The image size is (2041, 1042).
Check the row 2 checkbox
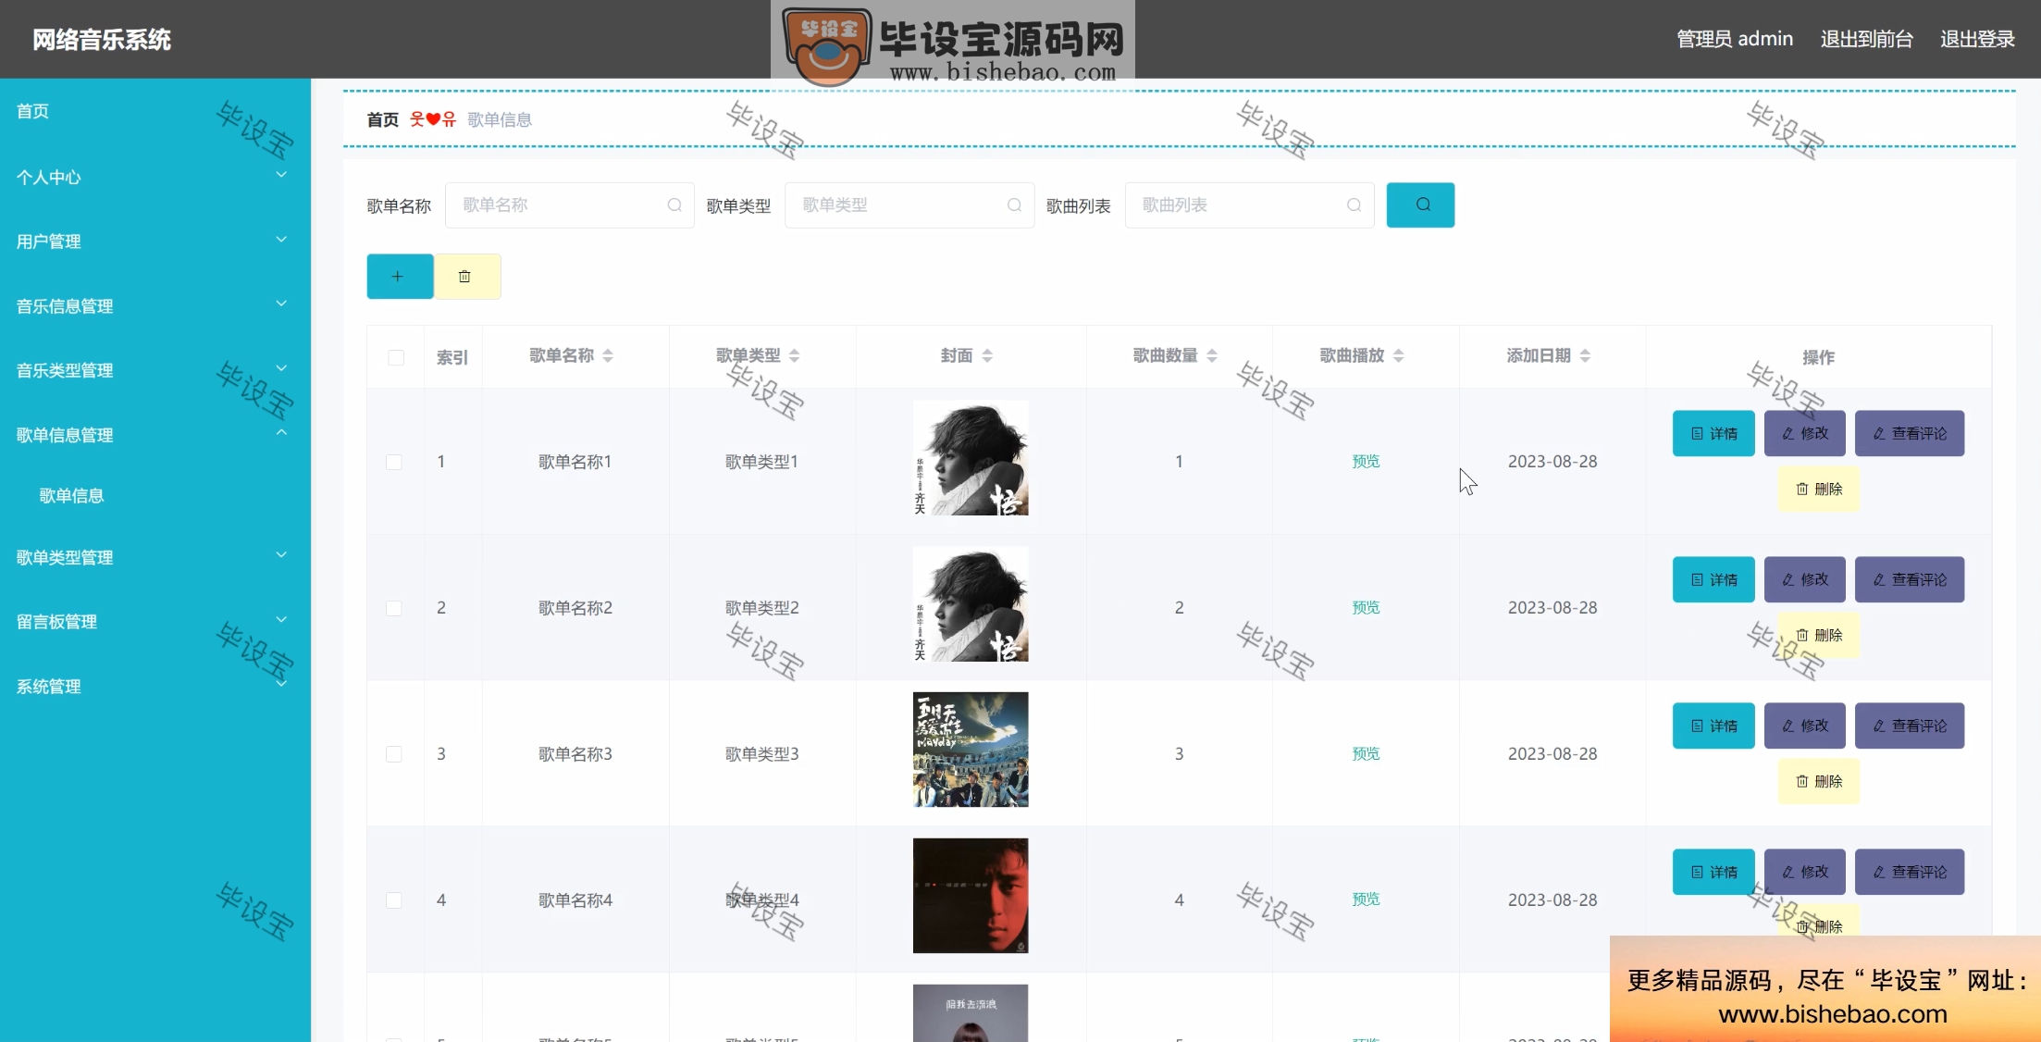pos(394,608)
